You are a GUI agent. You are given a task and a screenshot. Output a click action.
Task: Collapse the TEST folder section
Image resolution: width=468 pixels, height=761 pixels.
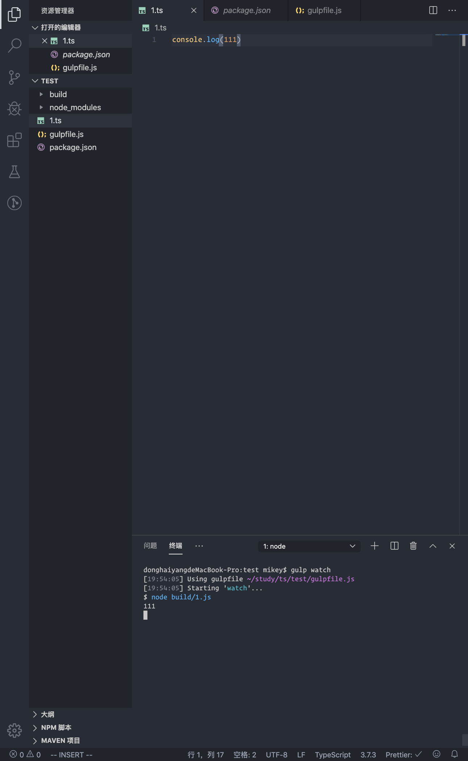(x=35, y=81)
